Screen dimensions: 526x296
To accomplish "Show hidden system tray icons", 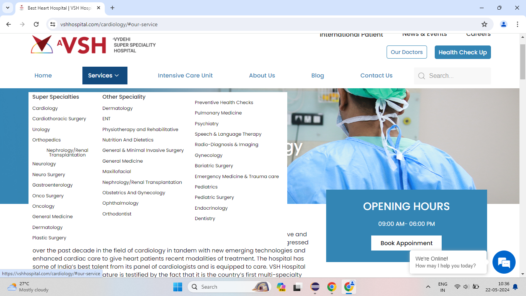I will click(x=428, y=287).
